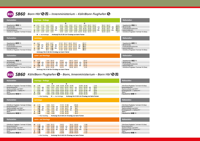
Task: Click the S-Bahn symbol after Bonn Hbf in top title
Action: [43, 14]
